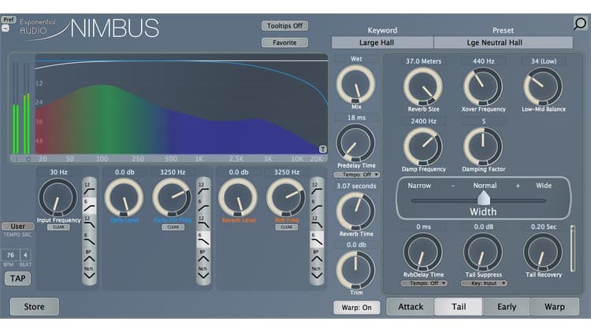
Task: Click the Xover Frequency knob
Action: click(x=483, y=85)
